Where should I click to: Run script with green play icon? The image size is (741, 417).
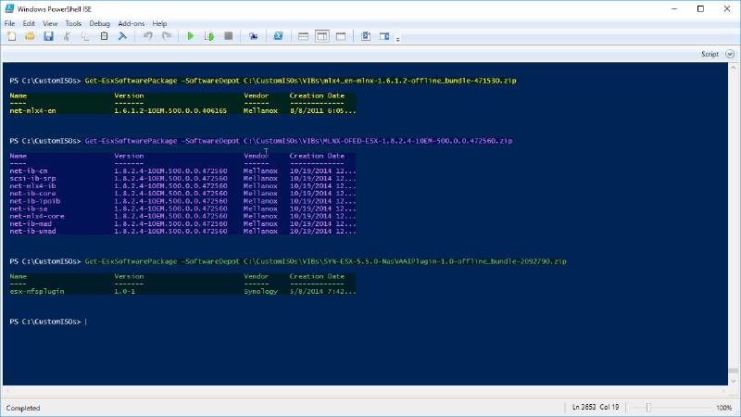[191, 36]
